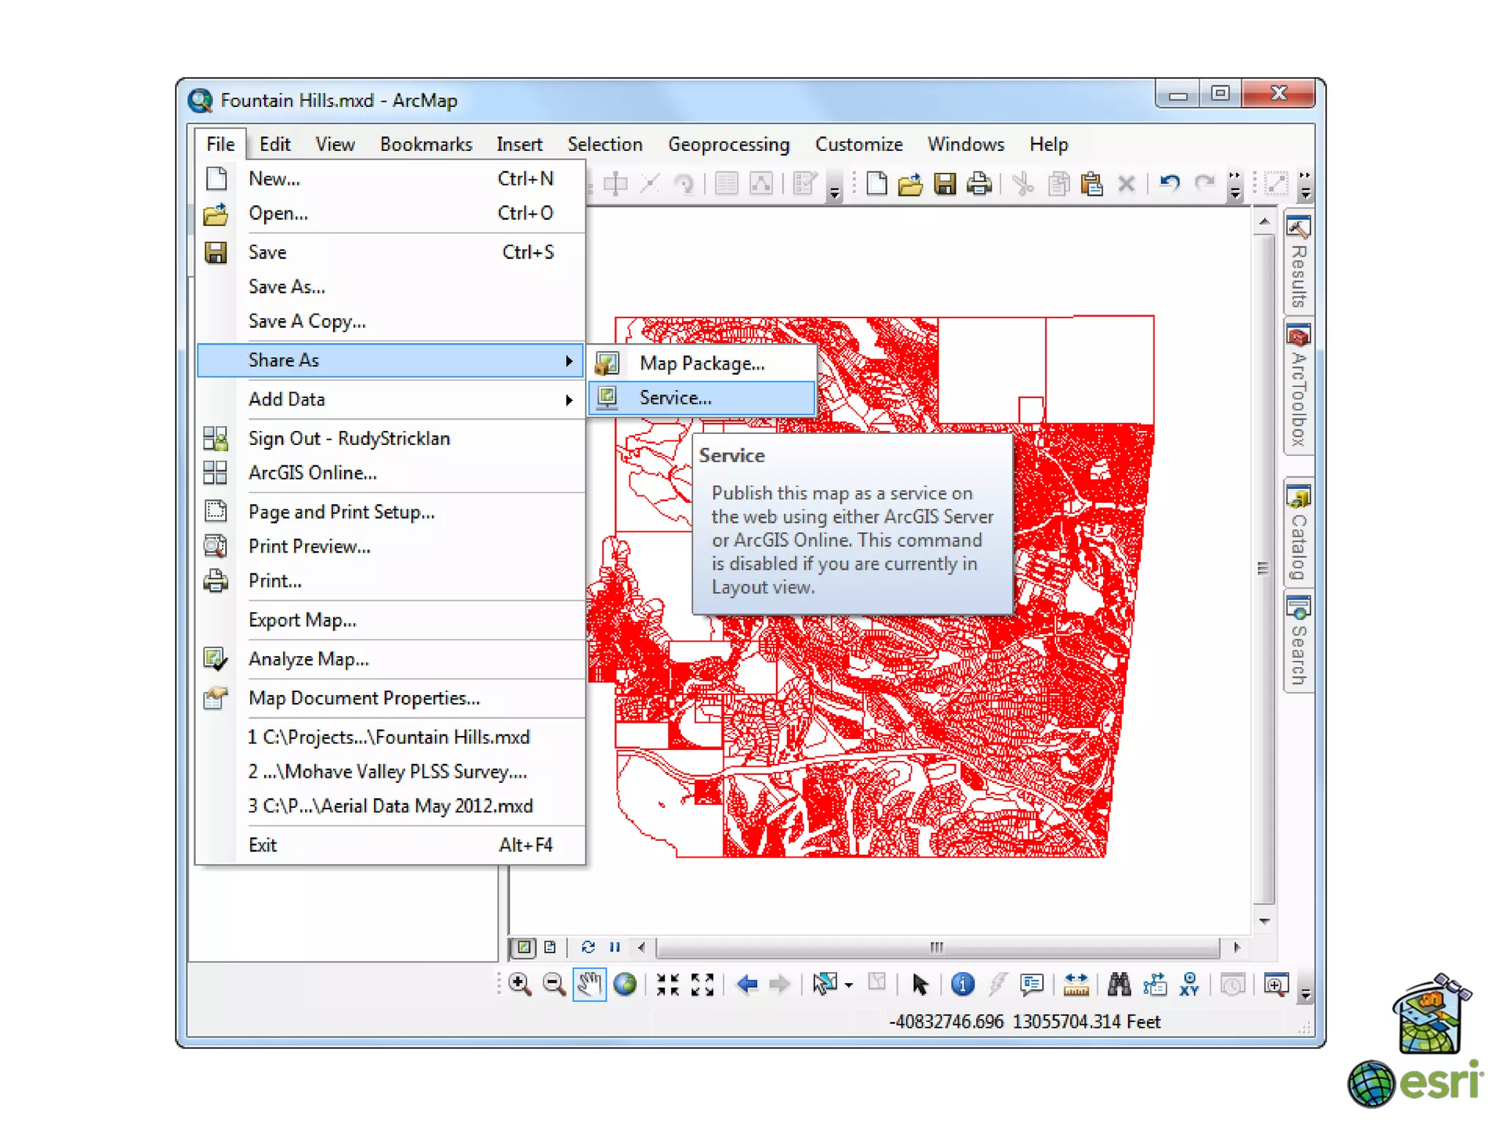Toggle Data View button

[524, 946]
